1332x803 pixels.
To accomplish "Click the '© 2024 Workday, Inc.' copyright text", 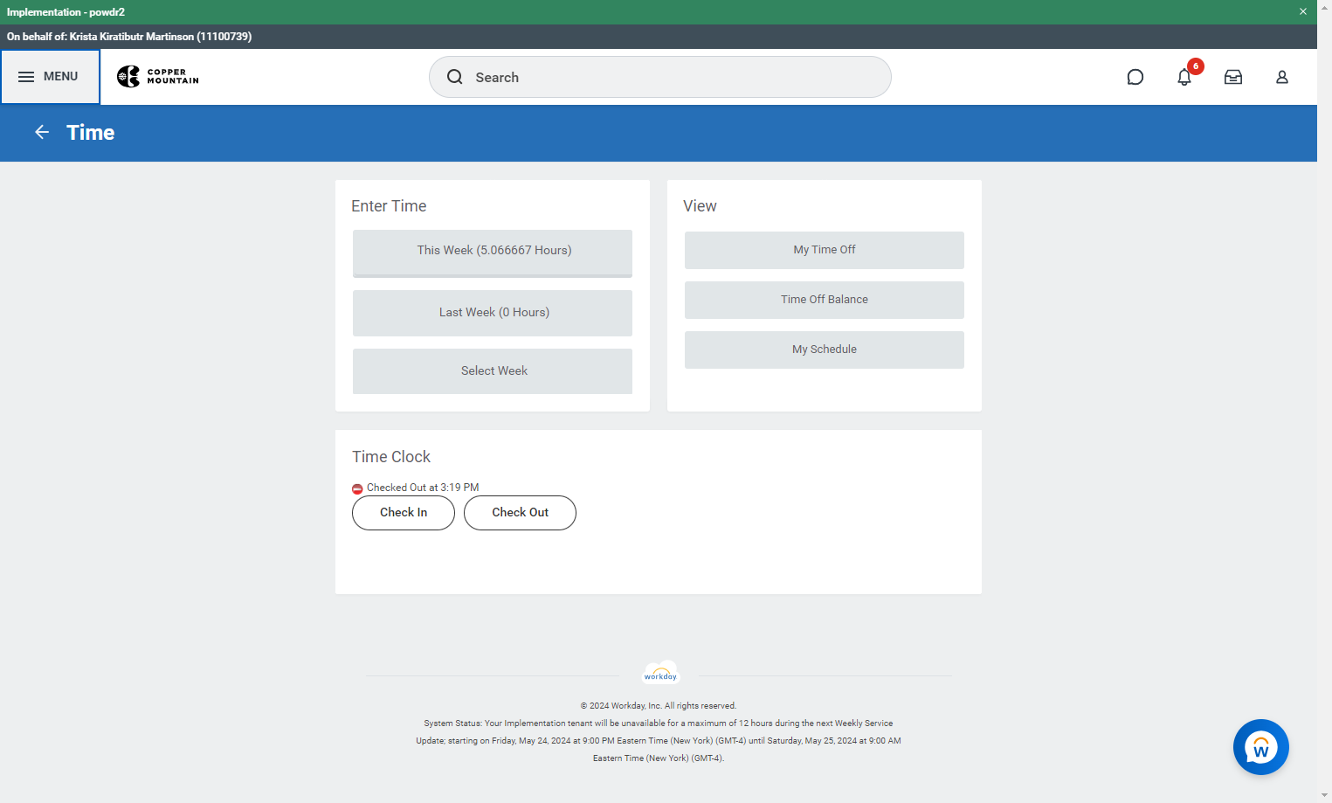I will tap(659, 706).
